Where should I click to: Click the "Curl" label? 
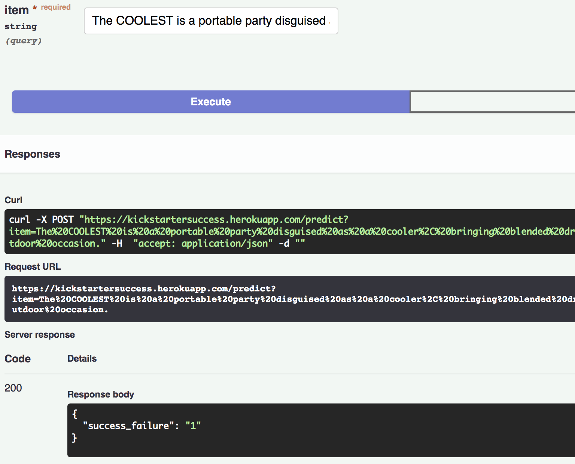tap(13, 200)
